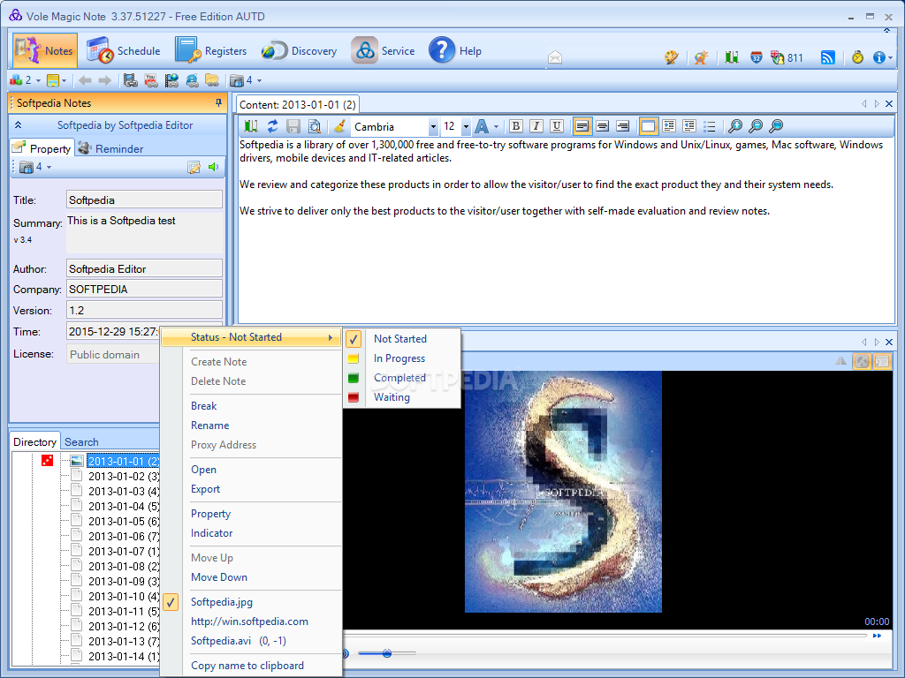Switch to the Search tab

coord(81,441)
